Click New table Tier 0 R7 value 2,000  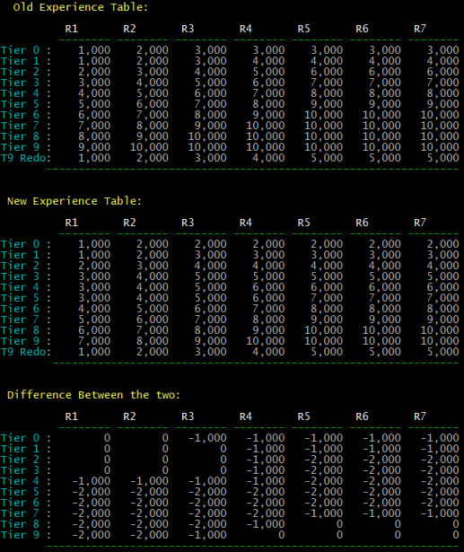pos(442,244)
